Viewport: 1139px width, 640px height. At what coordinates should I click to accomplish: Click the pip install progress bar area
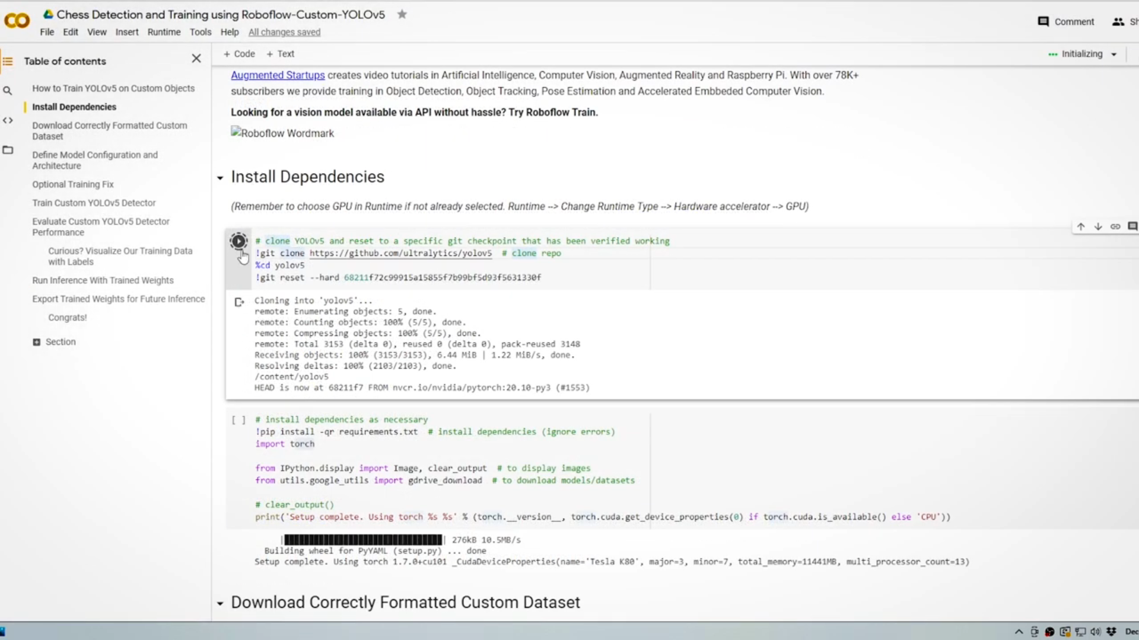(362, 539)
